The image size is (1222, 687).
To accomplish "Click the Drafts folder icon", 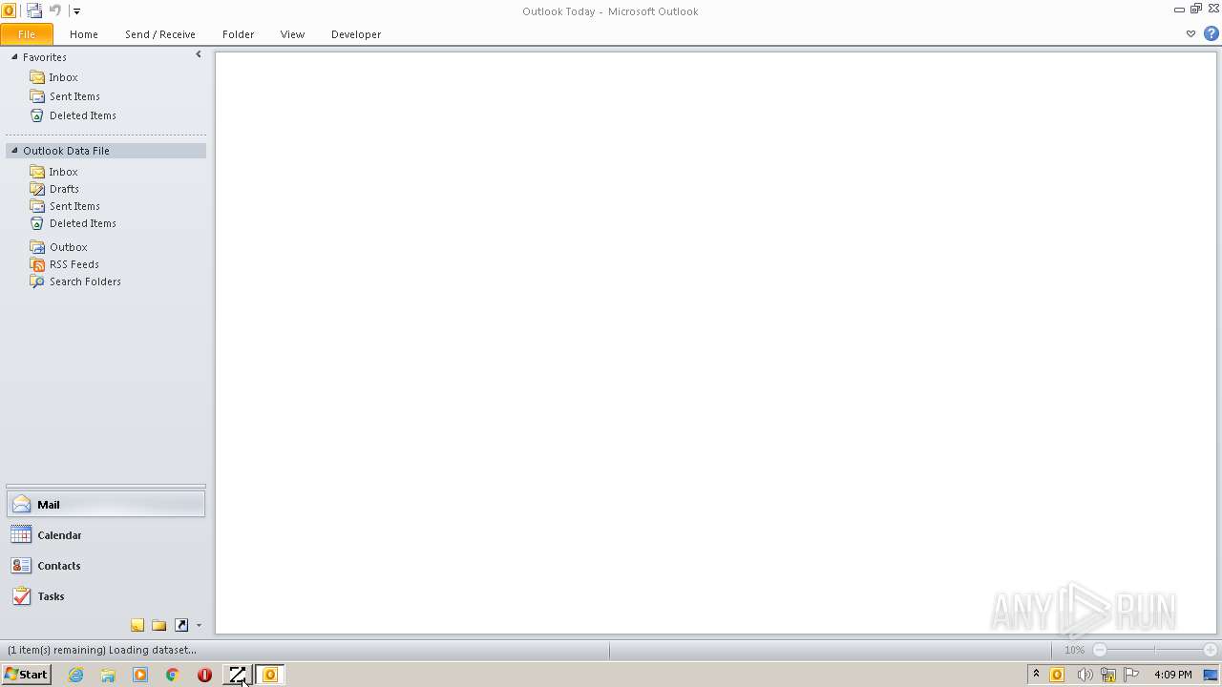I will (37, 189).
